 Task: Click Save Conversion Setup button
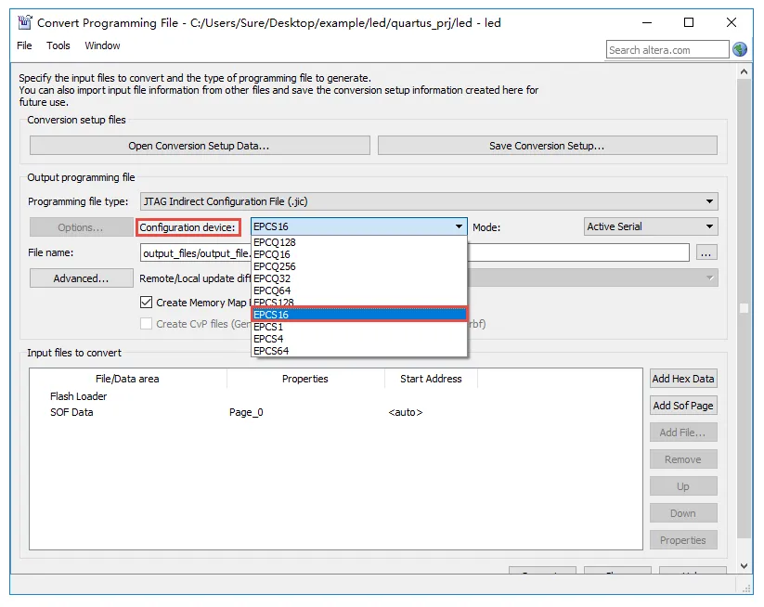[547, 146]
